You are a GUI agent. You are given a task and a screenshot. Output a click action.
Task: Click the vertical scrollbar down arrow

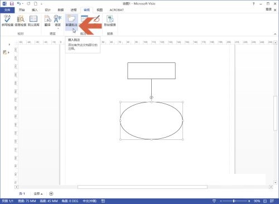275,183
